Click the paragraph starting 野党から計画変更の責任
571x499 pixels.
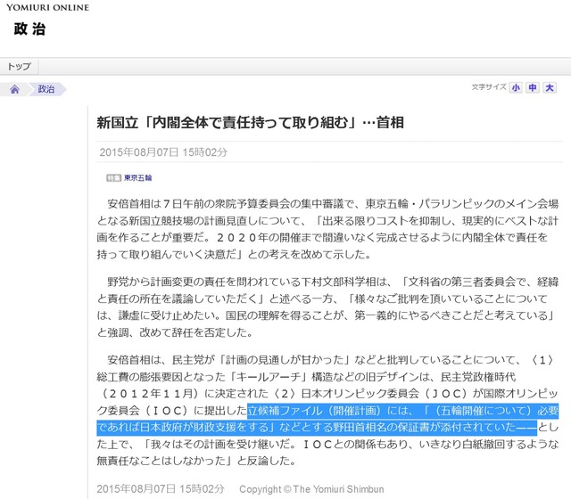click(327, 307)
